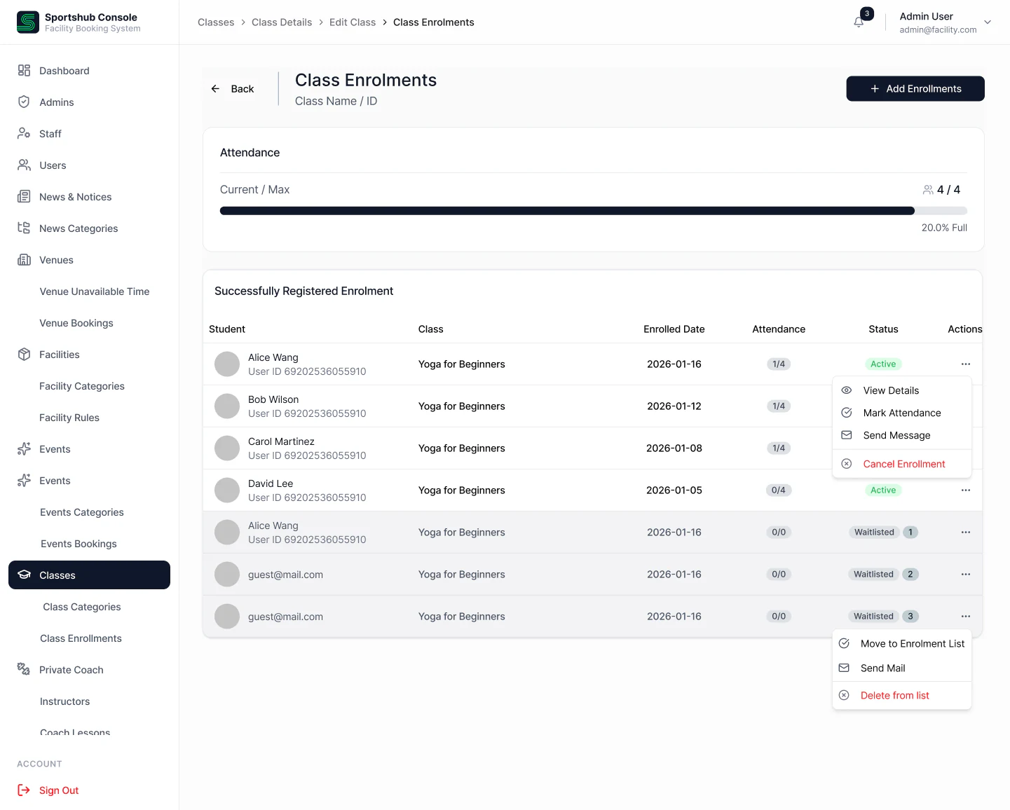Click Alice Wang's active row avatar
This screenshot has width=1010, height=810.
click(x=227, y=364)
